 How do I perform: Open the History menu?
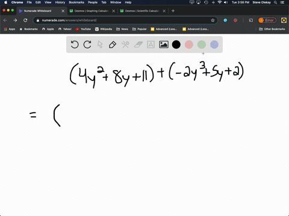point(60,2)
